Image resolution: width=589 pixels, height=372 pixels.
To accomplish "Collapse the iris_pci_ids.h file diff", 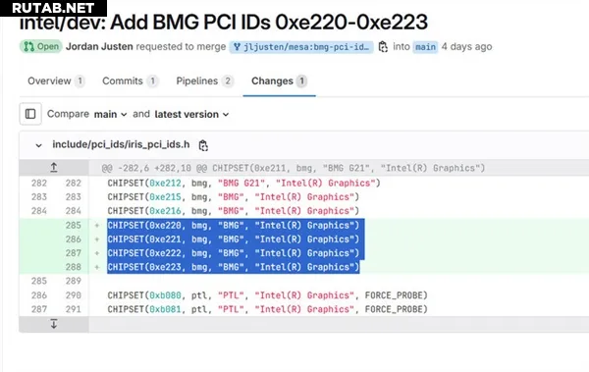I will pos(38,145).
